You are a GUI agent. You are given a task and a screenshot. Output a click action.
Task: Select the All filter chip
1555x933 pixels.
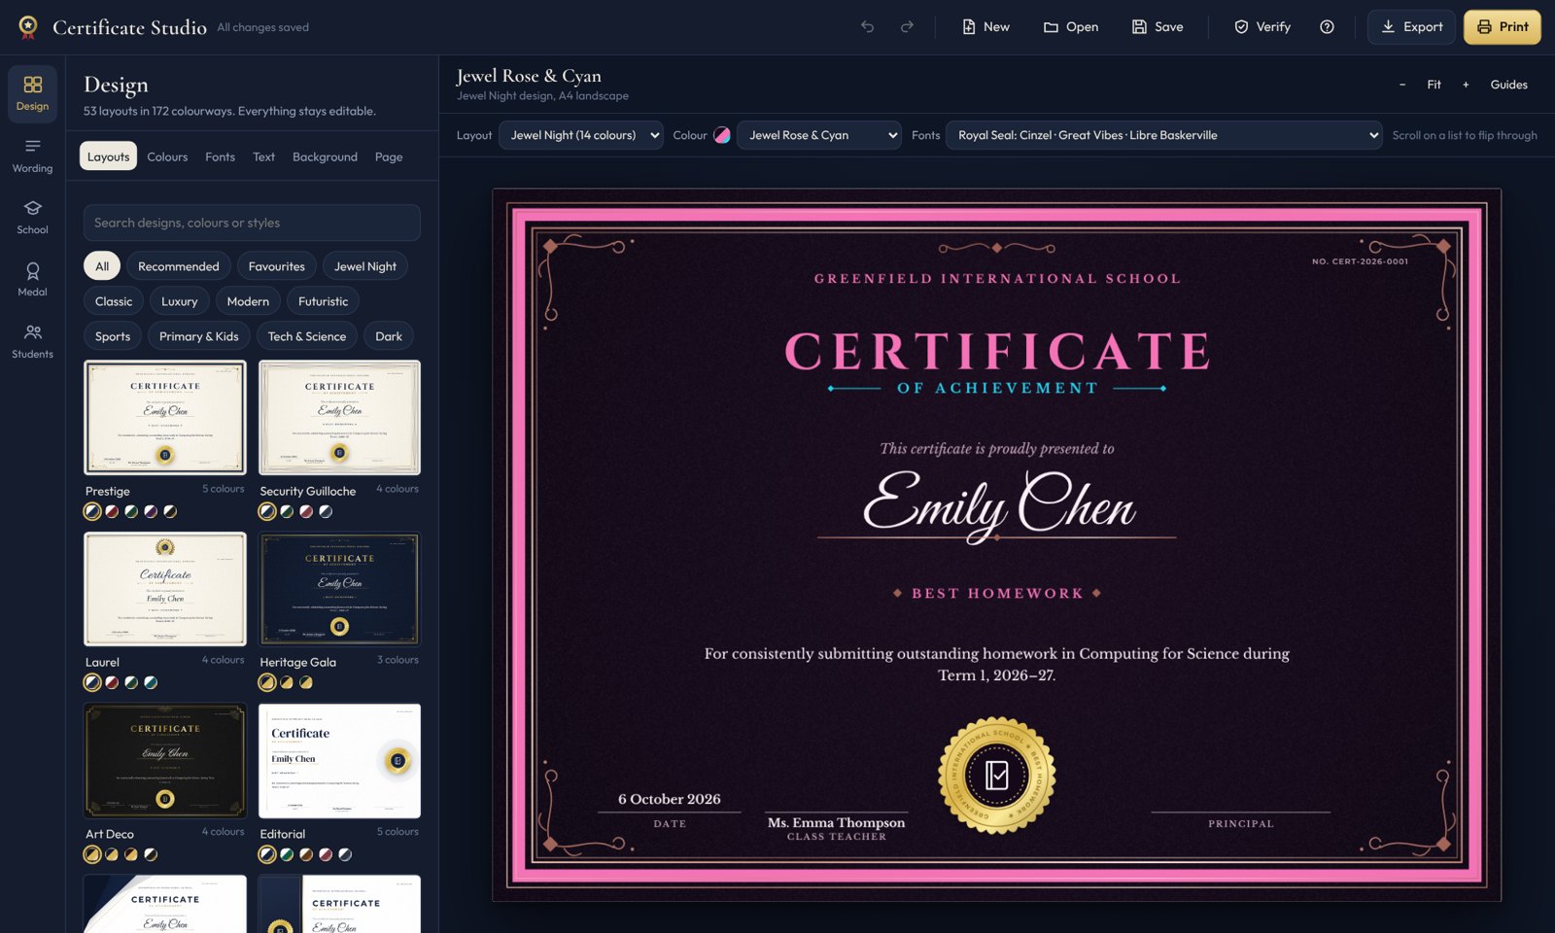[102, 266]
